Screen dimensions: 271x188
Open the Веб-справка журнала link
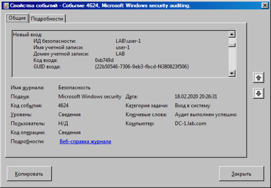click(x=85, y=141)
